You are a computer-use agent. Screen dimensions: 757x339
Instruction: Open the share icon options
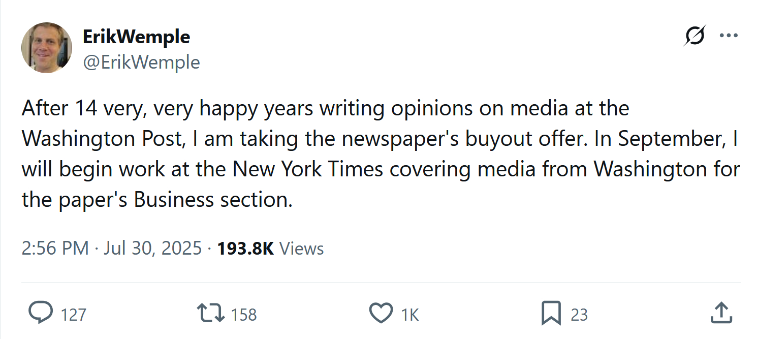[720, 313]
